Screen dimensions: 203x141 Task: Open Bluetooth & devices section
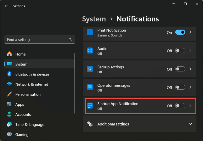pos(39,74)
